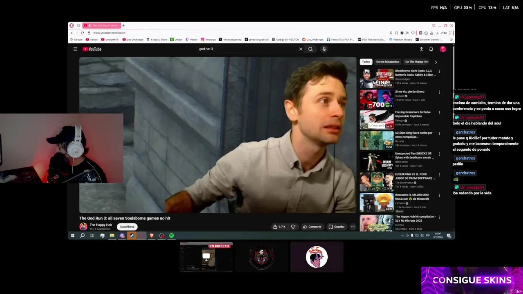Image resolution: width=523 pixels, height=294 pixels.
Task: Open the taskbar clock and date
Action: click(438, 236)
